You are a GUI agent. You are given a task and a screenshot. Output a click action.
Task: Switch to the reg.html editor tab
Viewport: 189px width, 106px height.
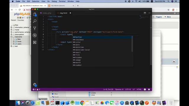click(x=63, y=13)
